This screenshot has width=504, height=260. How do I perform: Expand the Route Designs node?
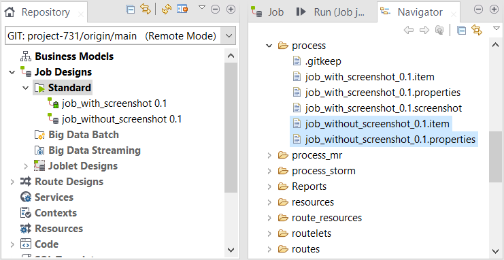[12, 182]
